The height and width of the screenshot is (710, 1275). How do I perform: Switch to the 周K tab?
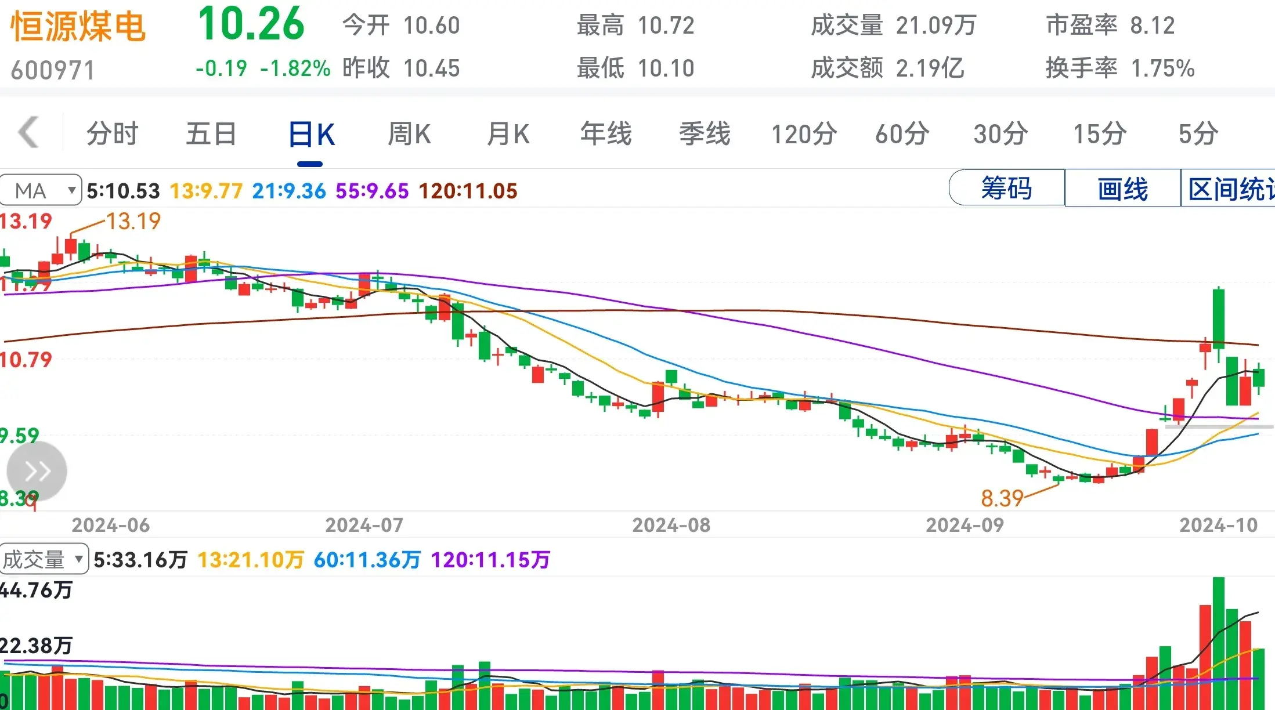point(409,134)
